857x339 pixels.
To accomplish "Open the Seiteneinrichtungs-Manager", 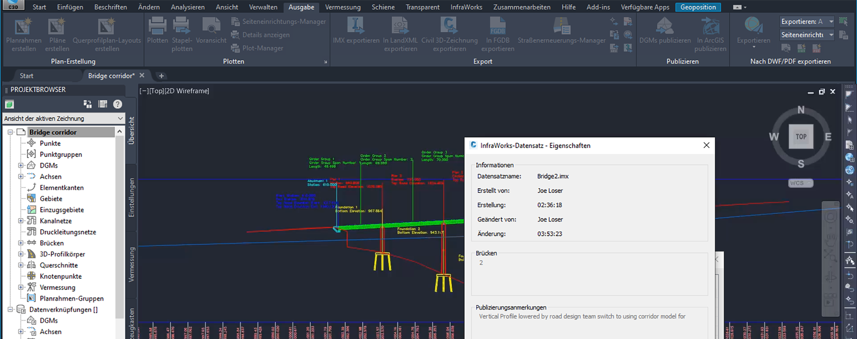I will tap(278, 21).
